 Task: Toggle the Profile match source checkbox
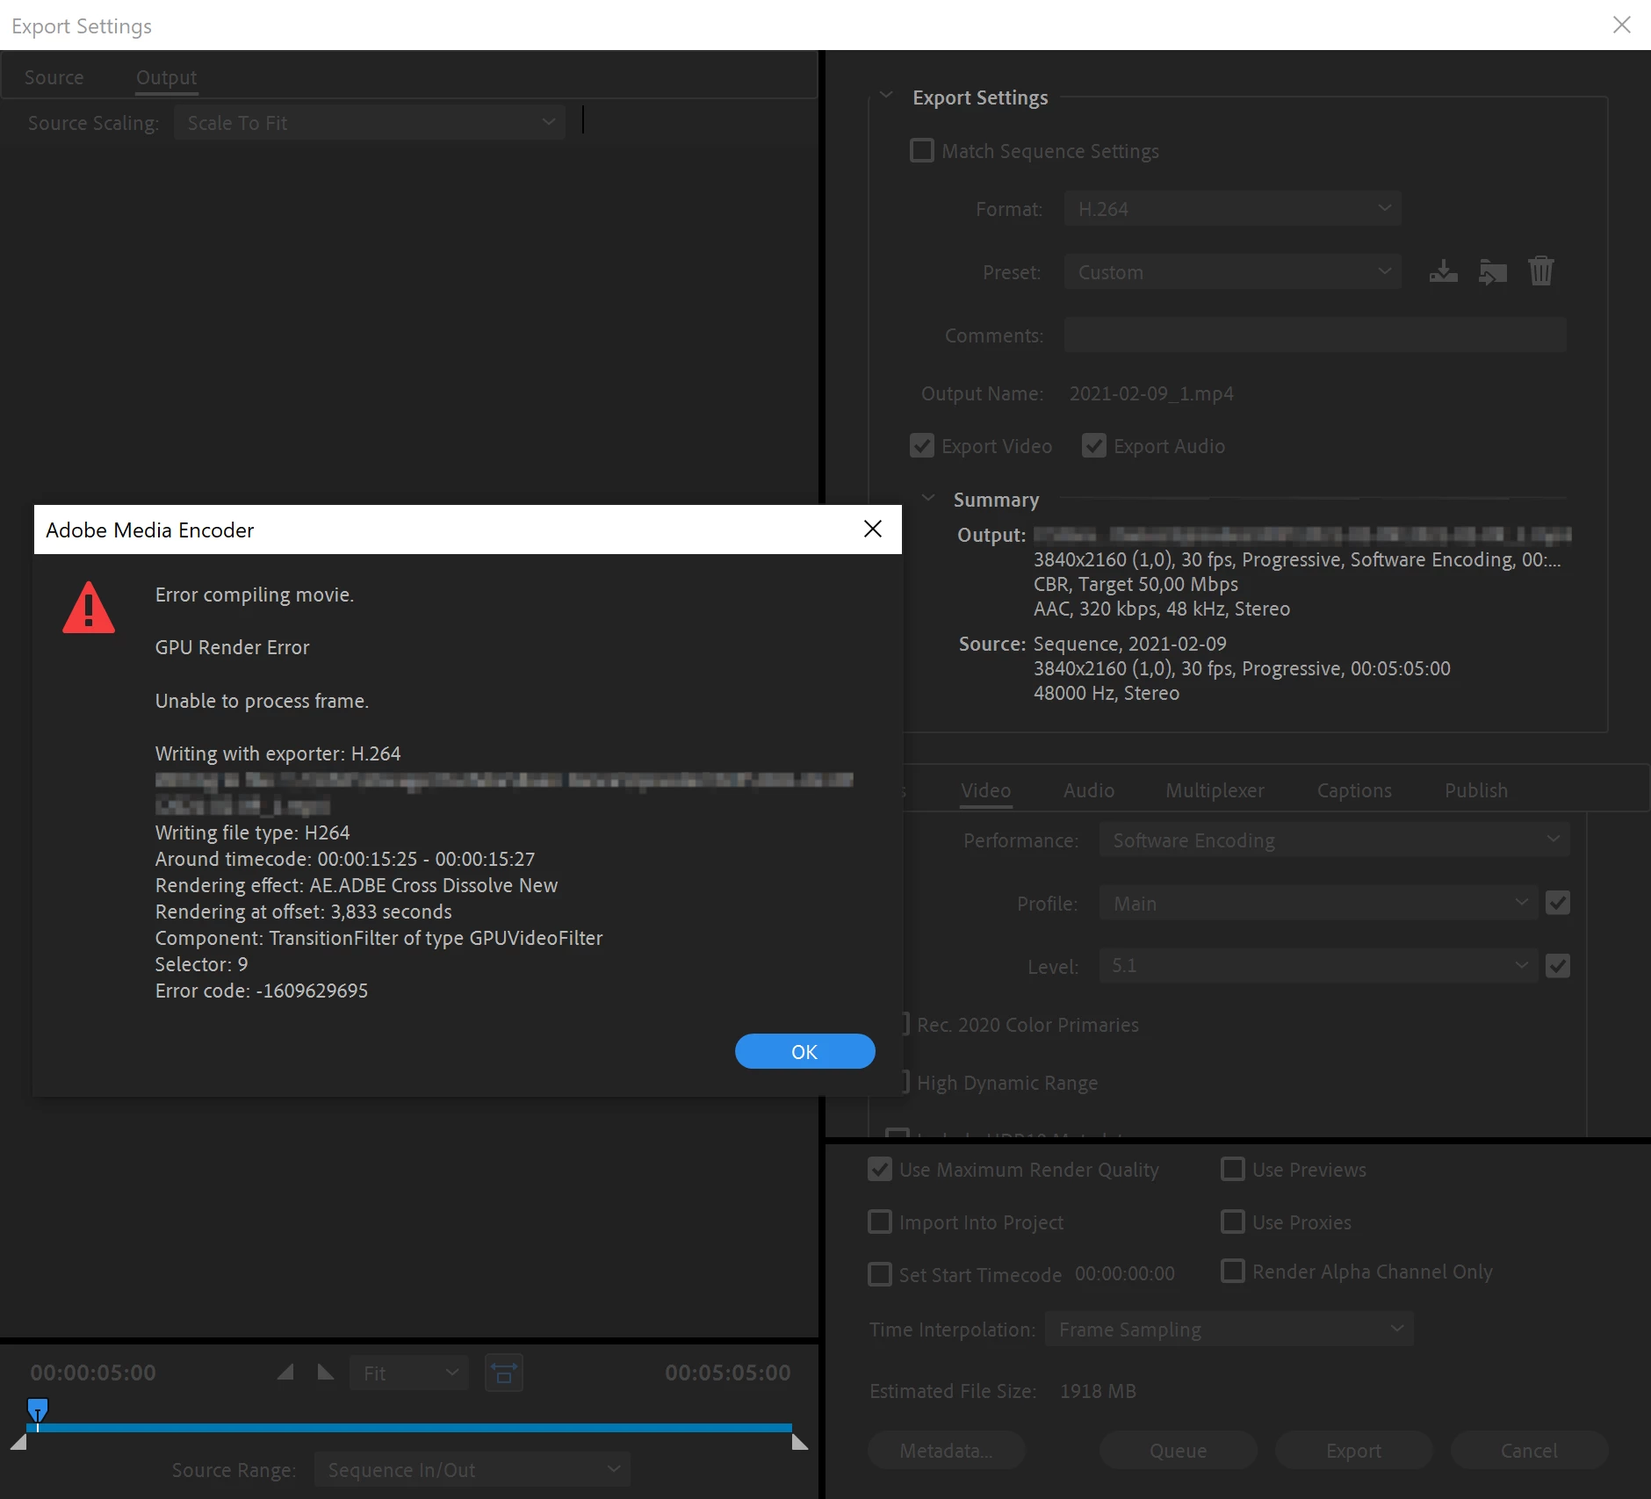1557,902
